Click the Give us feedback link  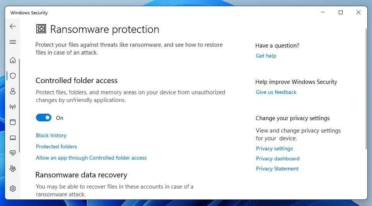[276, 92]
